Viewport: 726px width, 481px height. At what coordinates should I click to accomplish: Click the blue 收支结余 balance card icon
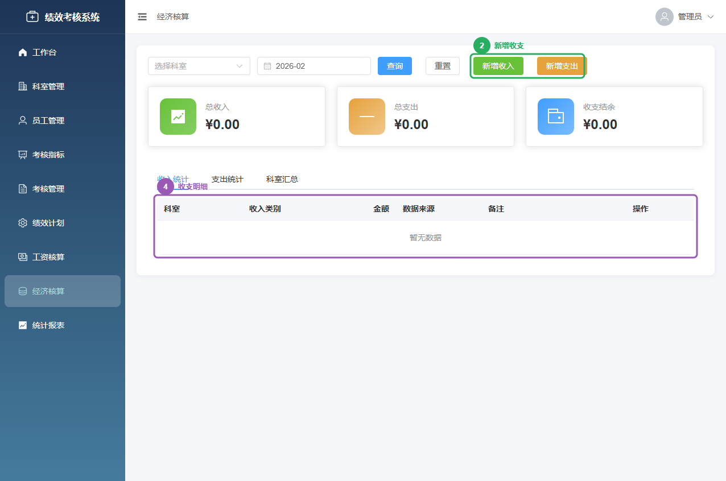pos(555,116)
